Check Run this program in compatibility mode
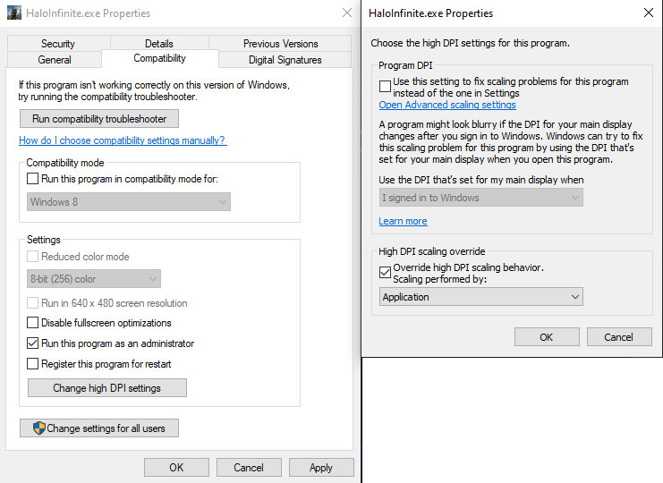 coord(32,179)
